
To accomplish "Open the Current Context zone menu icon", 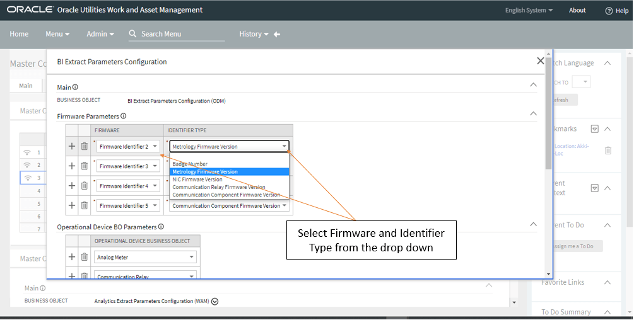I will (x=594, y=188).
